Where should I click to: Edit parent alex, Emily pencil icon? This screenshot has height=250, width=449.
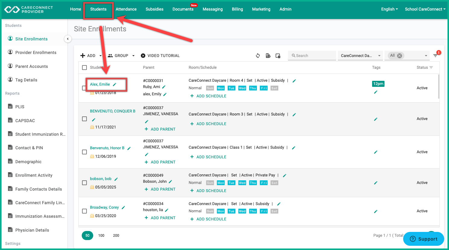[x=165, y=94]
